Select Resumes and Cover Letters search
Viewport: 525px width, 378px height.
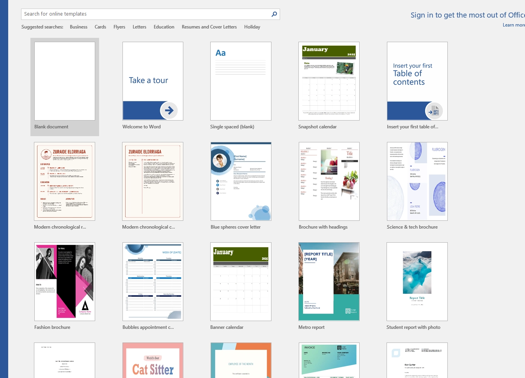pyautogui.click(x=209, y=27)
